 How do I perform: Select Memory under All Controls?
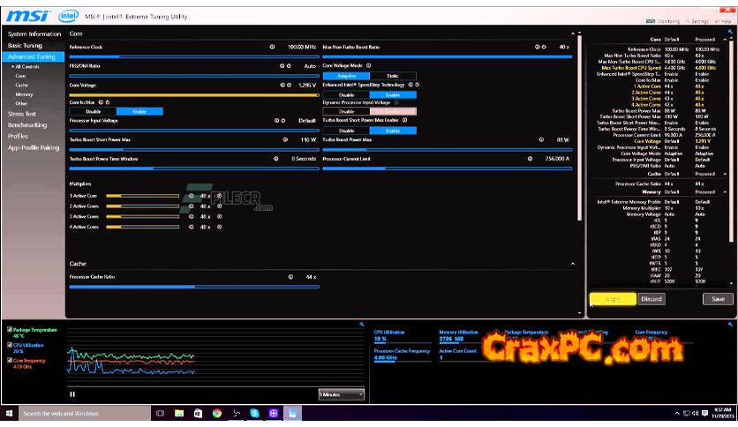(24, 94)
